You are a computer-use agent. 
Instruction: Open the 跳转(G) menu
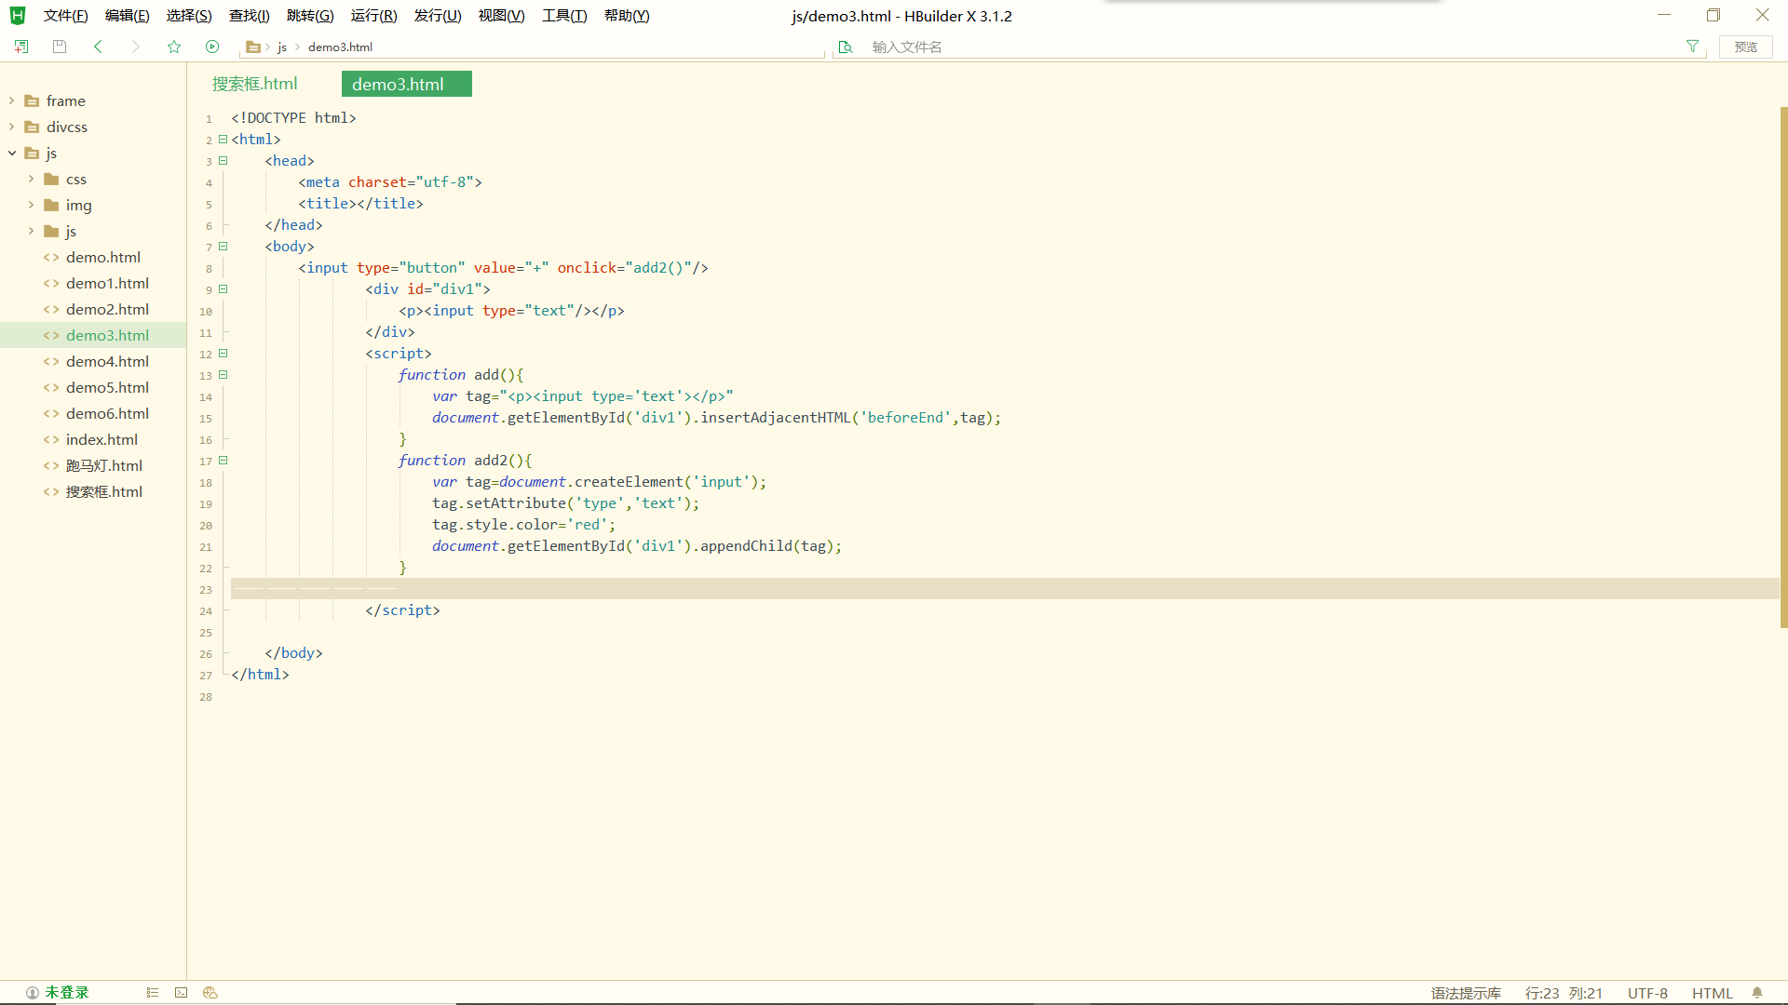(310, 16)
